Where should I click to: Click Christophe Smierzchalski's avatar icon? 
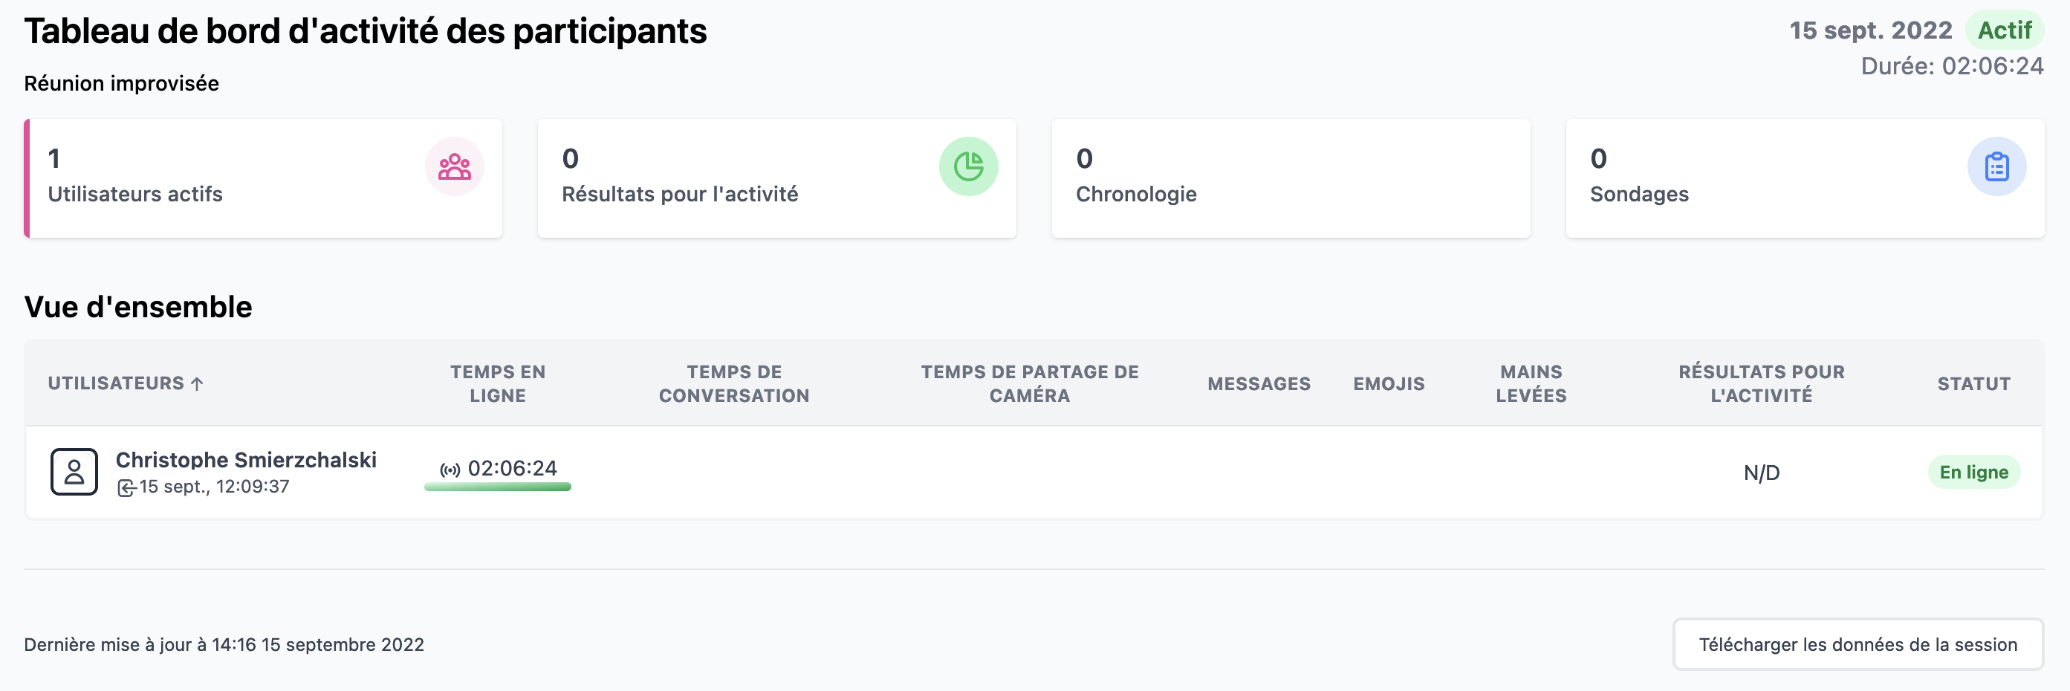[74, 472]
